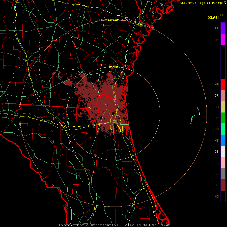Click the "HHC" product label
This screenshot has width=227, height=227.
[x=222, y=15]
